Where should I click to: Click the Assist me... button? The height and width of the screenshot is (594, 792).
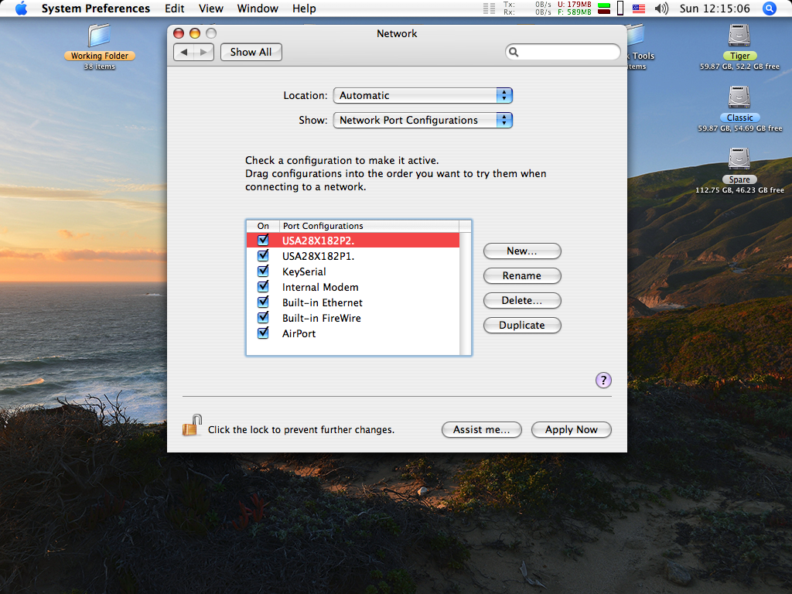481,430
